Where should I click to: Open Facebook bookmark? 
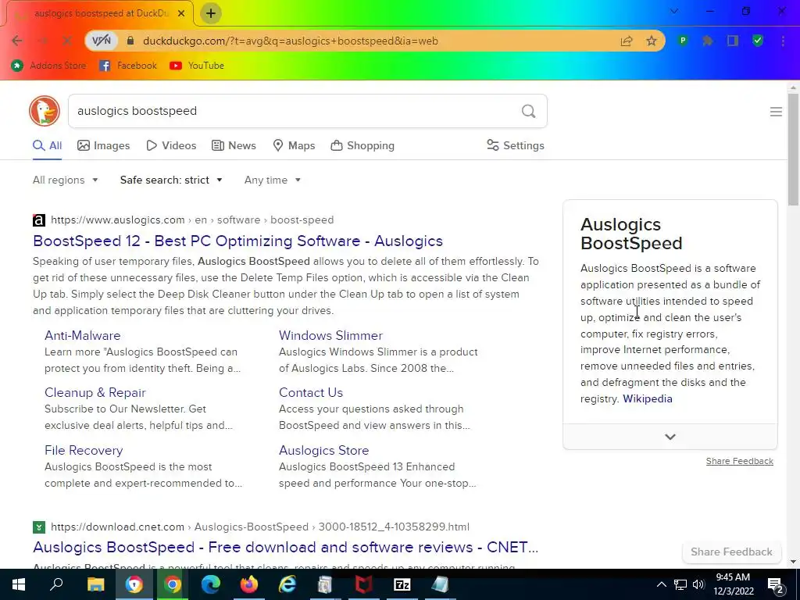128,66
